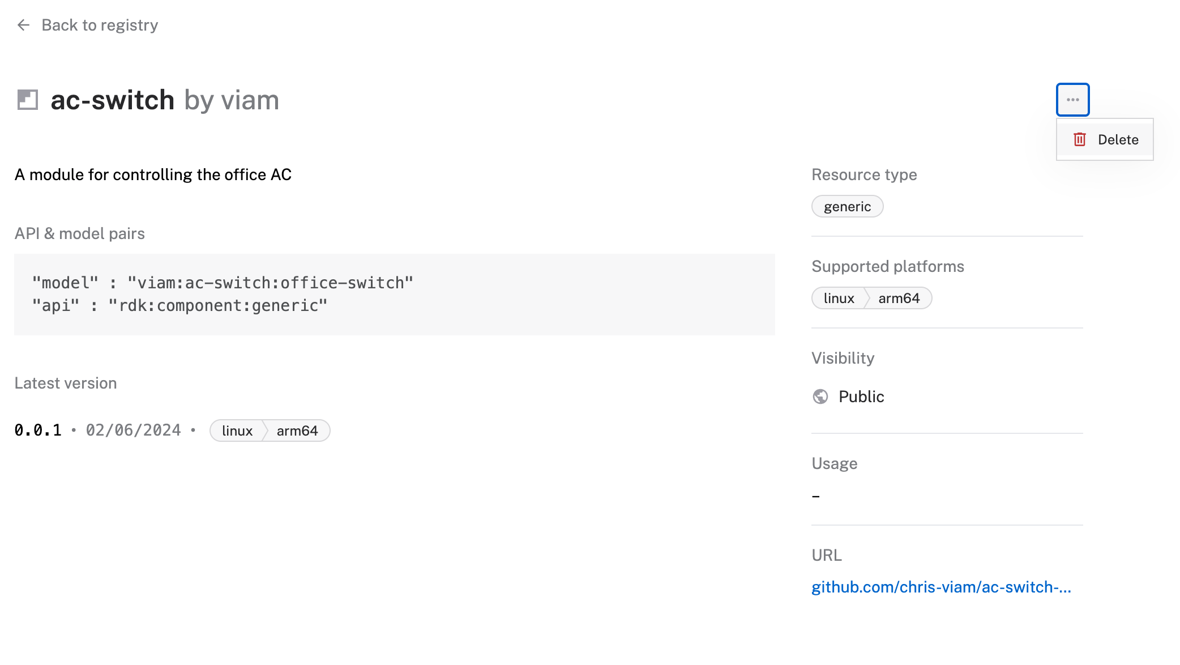This screenshot has height=665, width=1180.
Task: Click the model line in code block
Action: (x=223, y=283)
